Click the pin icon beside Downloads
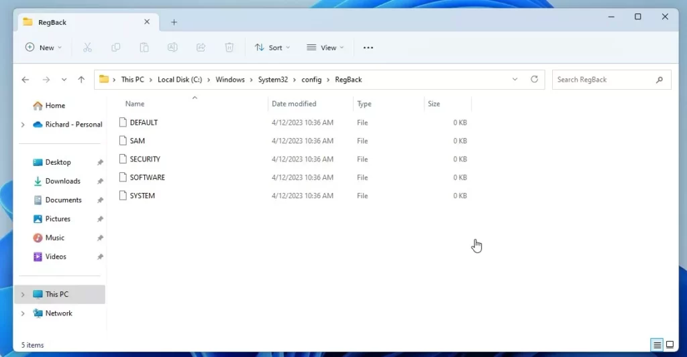The height and width of the screenshot is (357, 687). pyautogui.click(x=100, y=181)
